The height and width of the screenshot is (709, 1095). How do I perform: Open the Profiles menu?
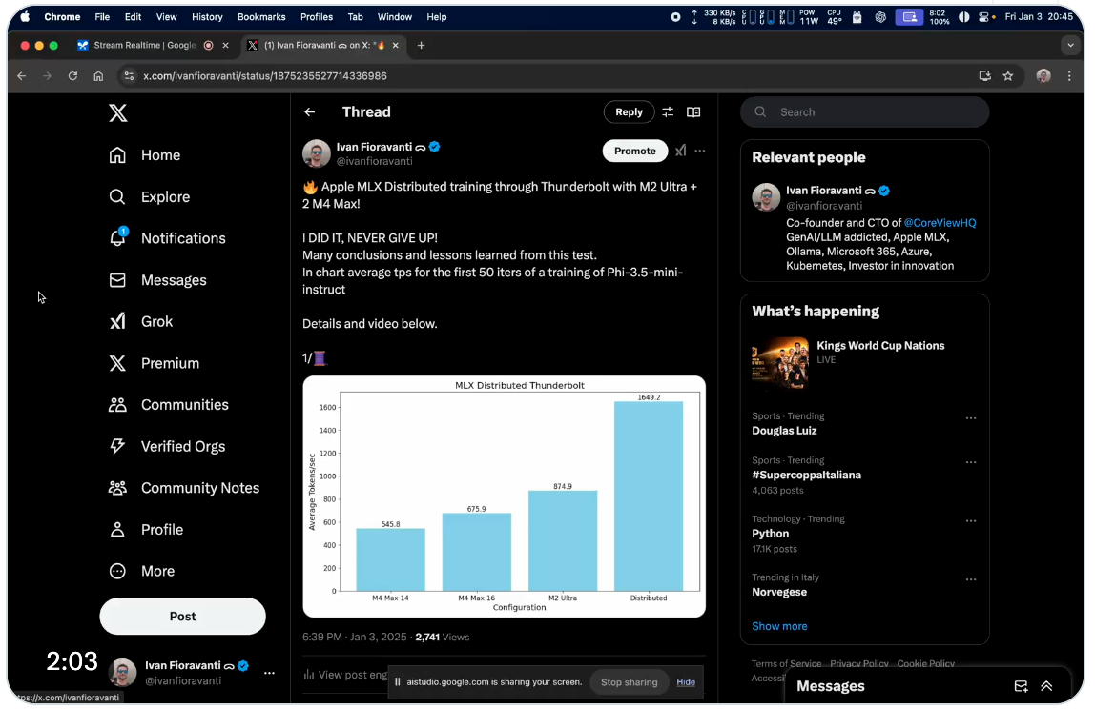[x=317, y=17]
